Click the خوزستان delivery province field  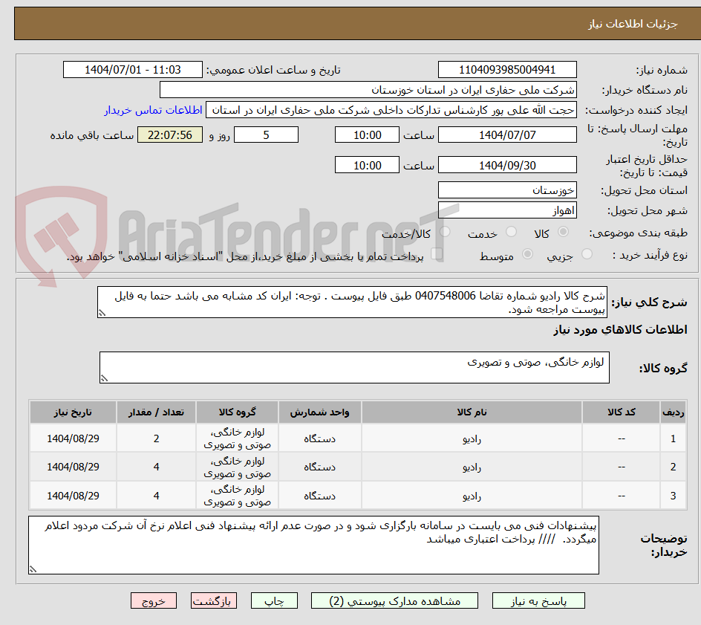[x=507, y=190]
